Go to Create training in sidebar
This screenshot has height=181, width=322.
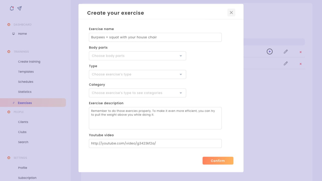coord(29,62)
